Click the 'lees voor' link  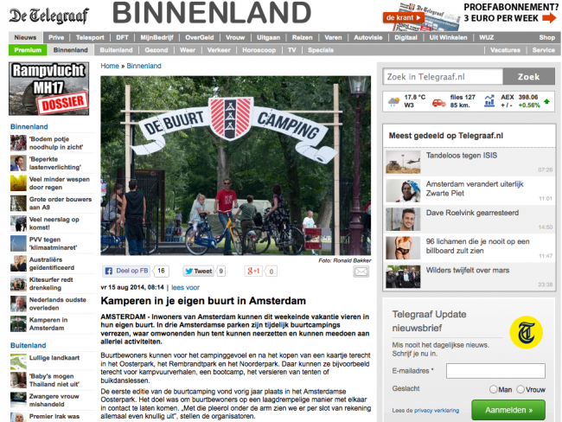[x=185, y=286]
